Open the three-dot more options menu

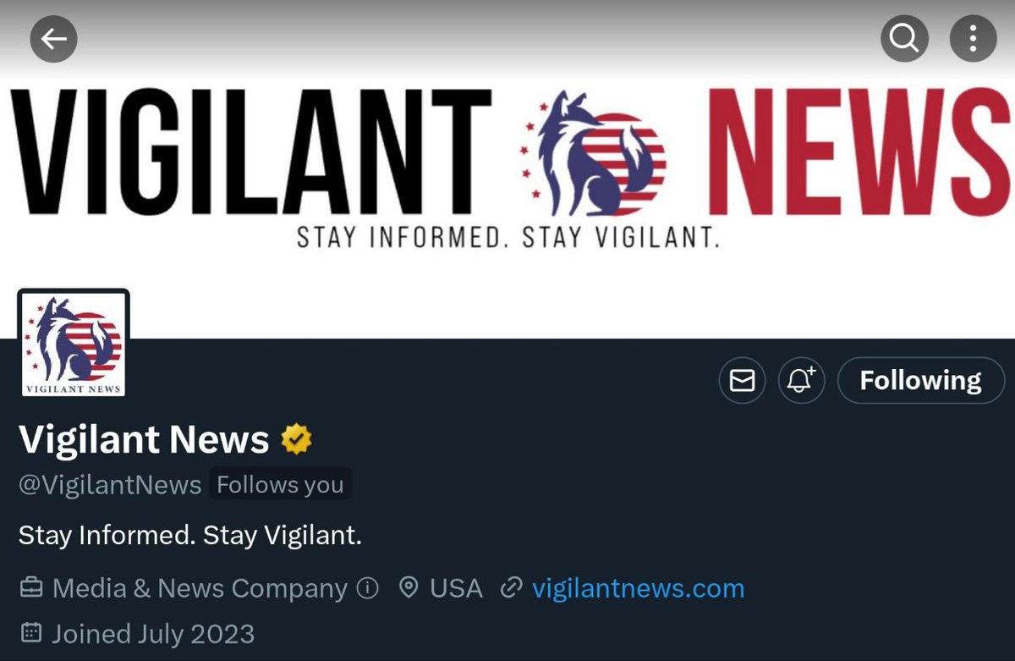coord(973,39)
